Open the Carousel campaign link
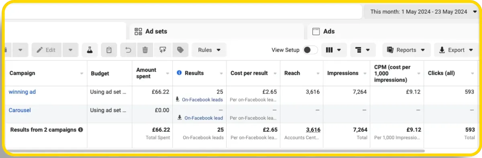482x158 pixels. coord(20,110)
